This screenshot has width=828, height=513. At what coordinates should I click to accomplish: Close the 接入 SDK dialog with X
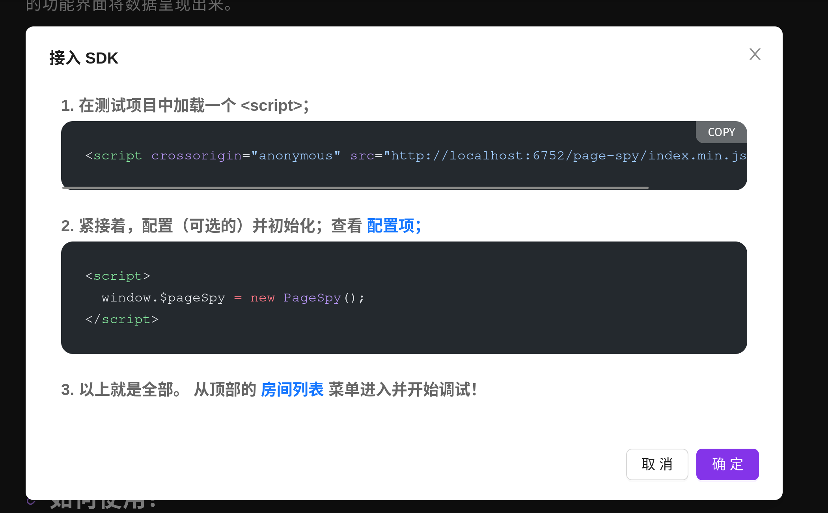pyautogui.click(x=755, y=54)
